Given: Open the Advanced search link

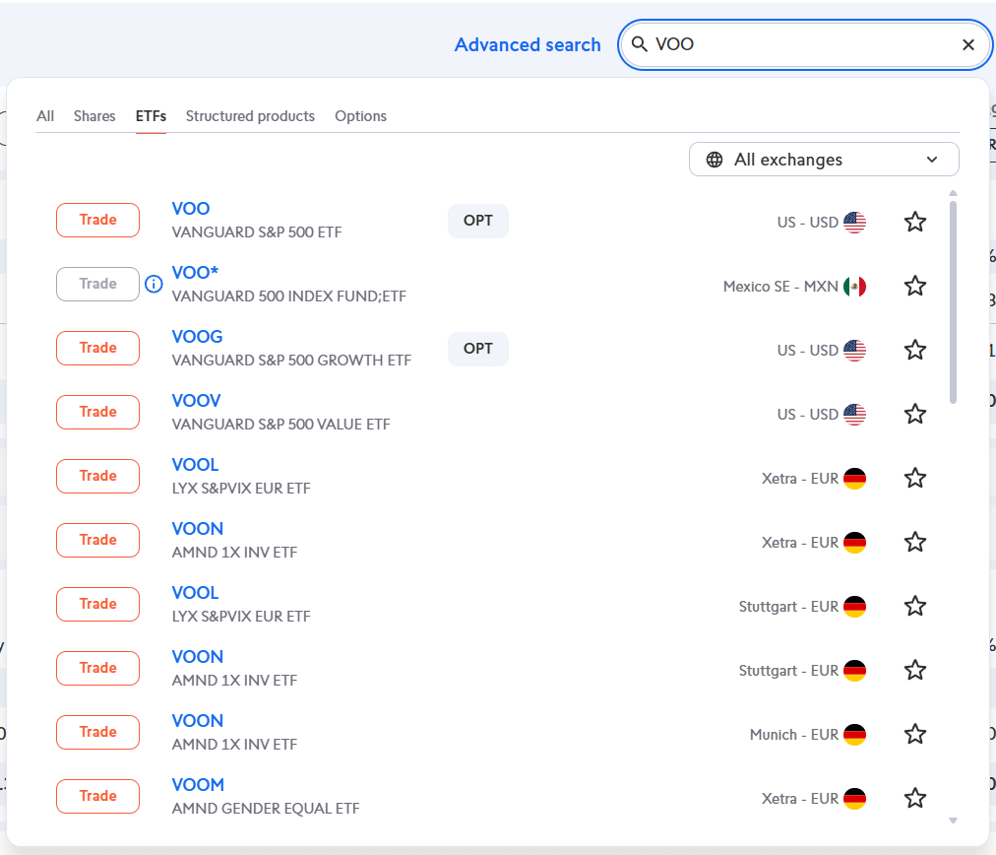Looking at the screenshot, I should (x=528, y=44).
